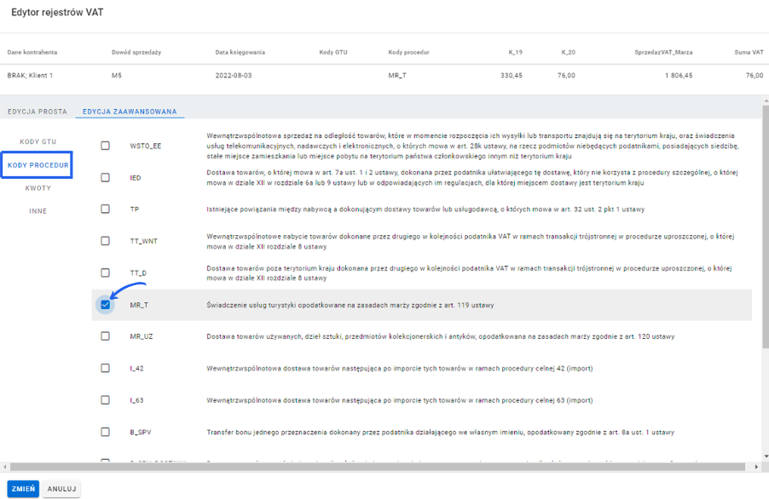The height and width of the screenshot is (499, 769).
Task: Enable the MR_UZ checkbox
Action: (106, 336)
